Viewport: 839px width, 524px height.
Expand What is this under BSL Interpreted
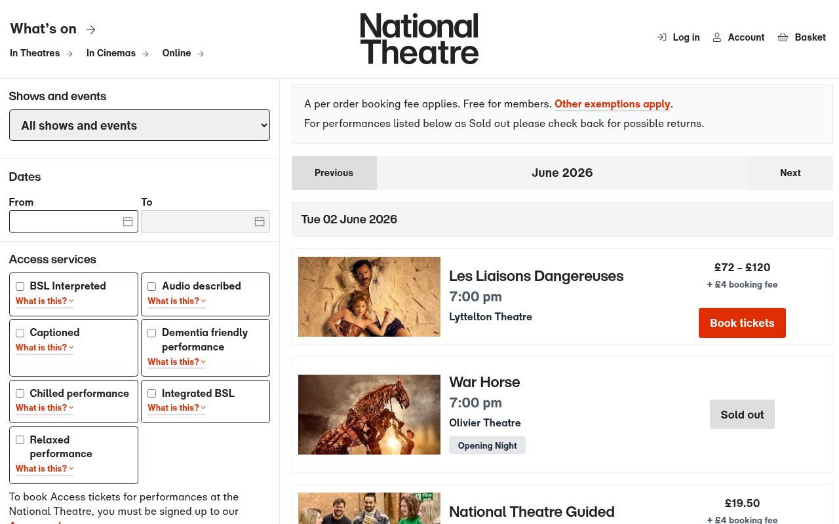tap(45, 301)
